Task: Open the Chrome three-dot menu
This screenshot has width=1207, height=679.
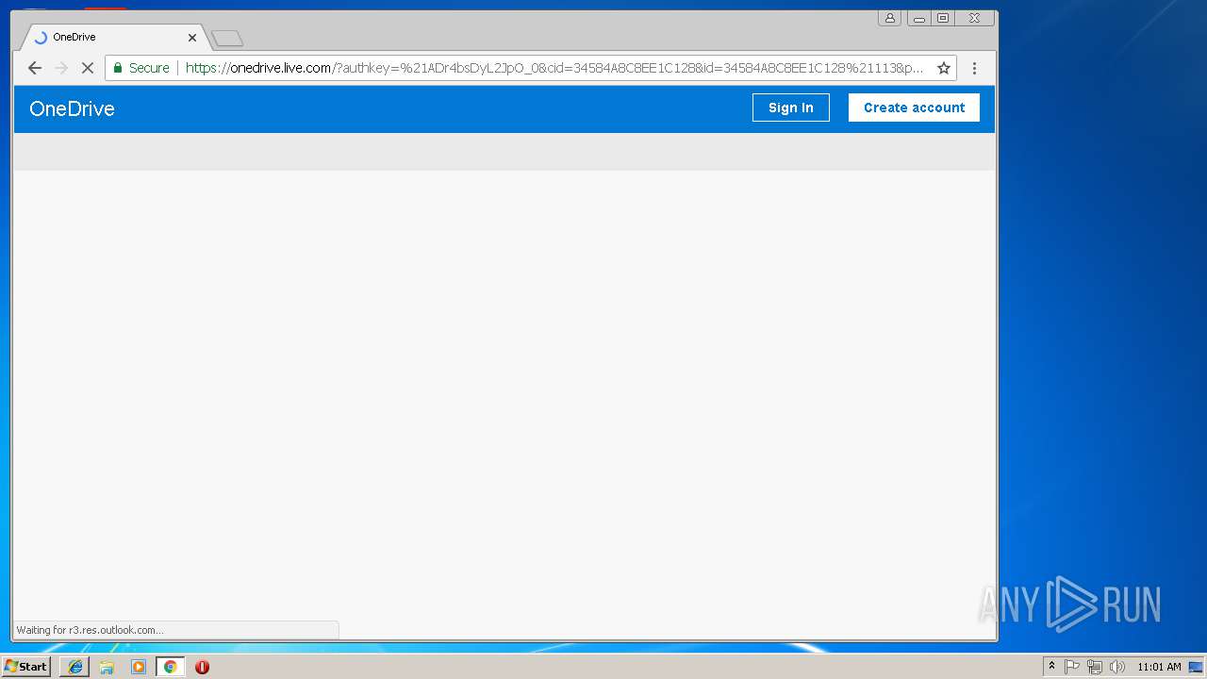Action: 974,68
